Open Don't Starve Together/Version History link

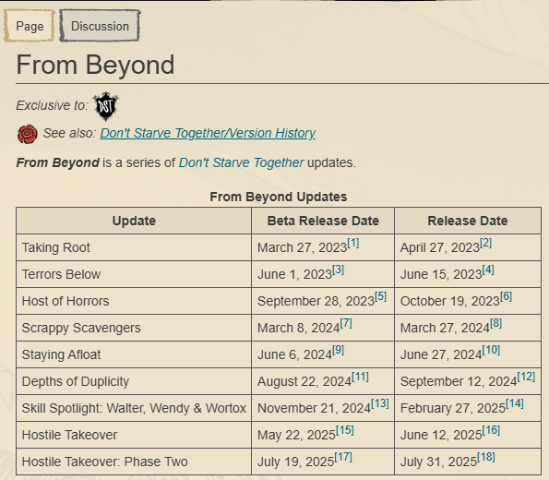[x=208, y=133]
